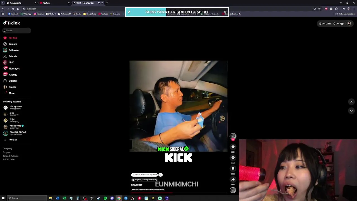Open CLAUDIA CINTAS following account

coord(15,133)
